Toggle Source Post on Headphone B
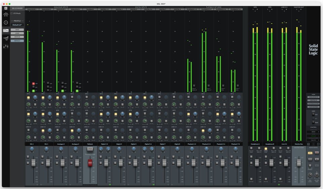This screenshot has height=189, width=323. click(x=266, y=148)
